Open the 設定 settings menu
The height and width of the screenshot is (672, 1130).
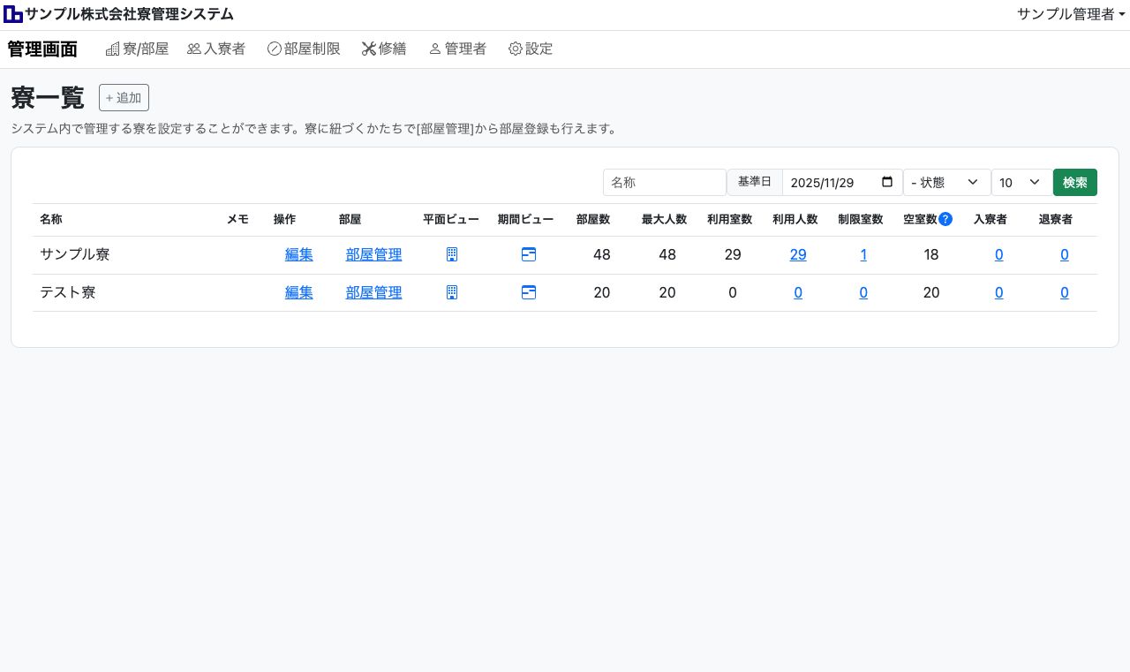point(531,49)
